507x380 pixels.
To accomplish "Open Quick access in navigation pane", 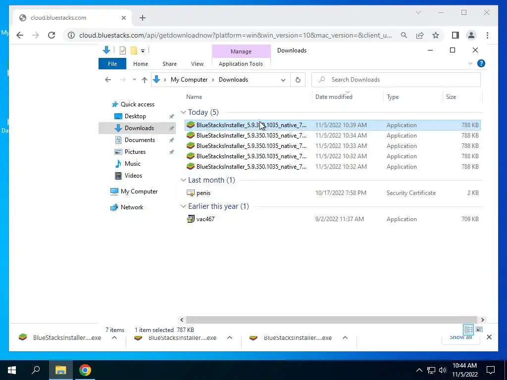I will point(138,104).
